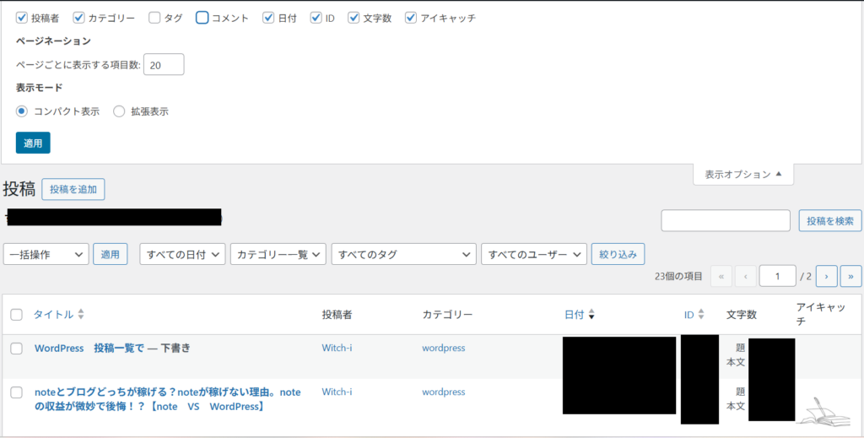Collapse the 表示オプション tab

pos(743,174)
